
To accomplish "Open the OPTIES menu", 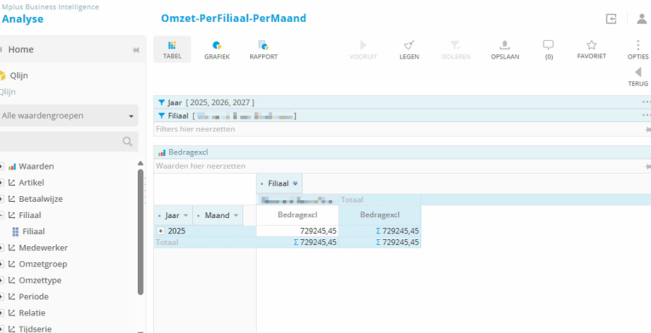I will [638, 49].
